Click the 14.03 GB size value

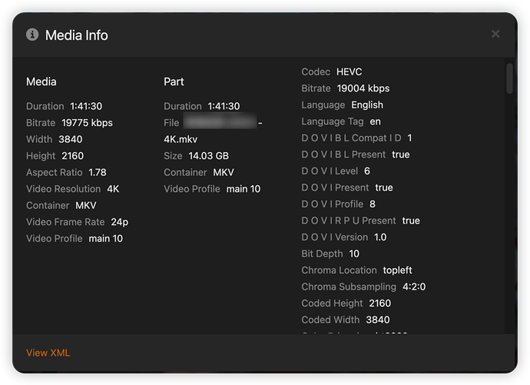click(x=209, y=156)
